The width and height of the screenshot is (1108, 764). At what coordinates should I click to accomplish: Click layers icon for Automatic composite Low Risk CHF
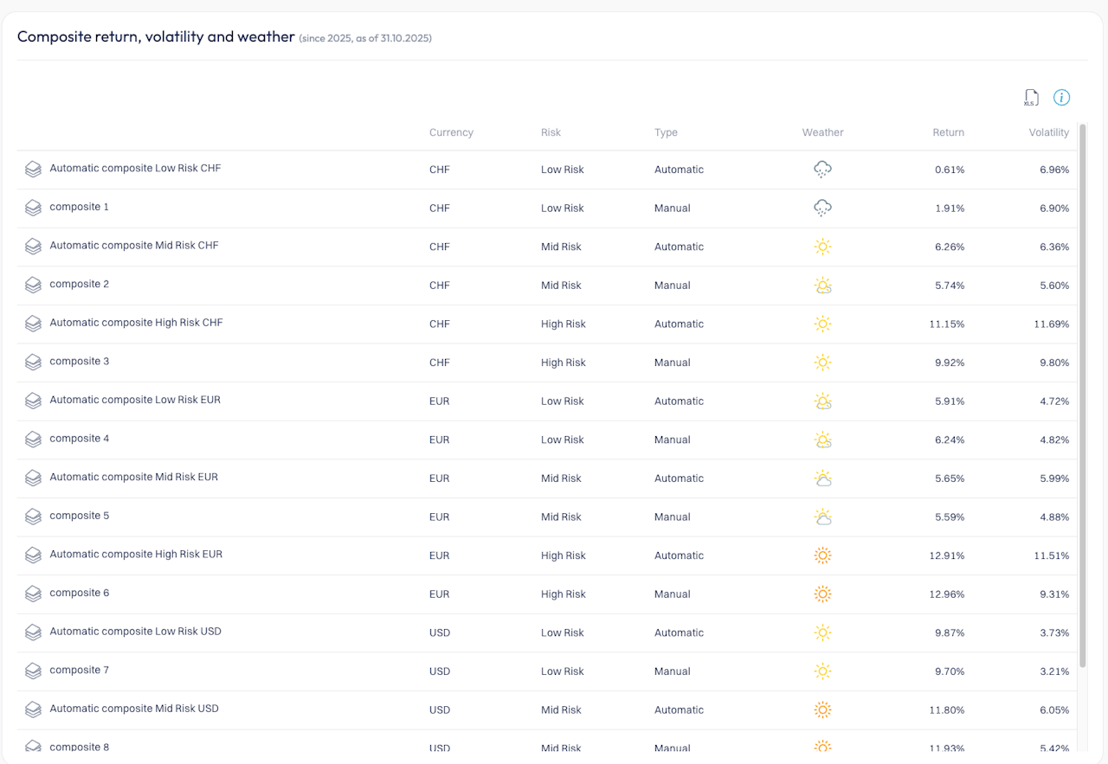tap(33, 170)
